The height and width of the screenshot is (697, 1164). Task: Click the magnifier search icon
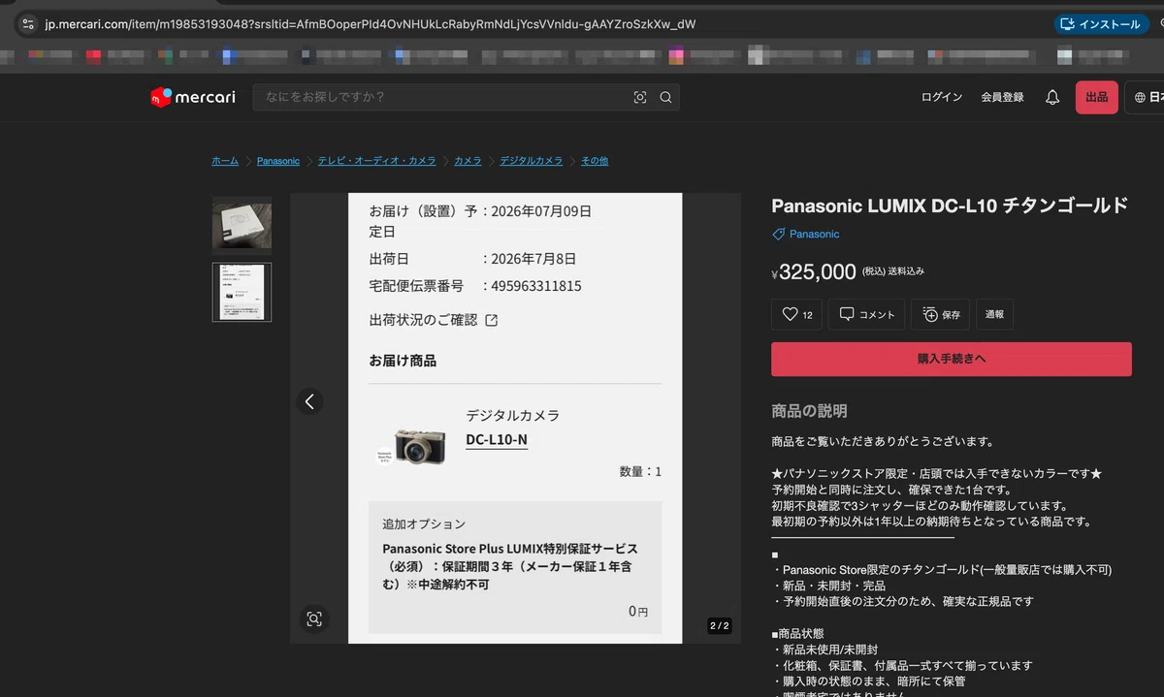point(665,97)
